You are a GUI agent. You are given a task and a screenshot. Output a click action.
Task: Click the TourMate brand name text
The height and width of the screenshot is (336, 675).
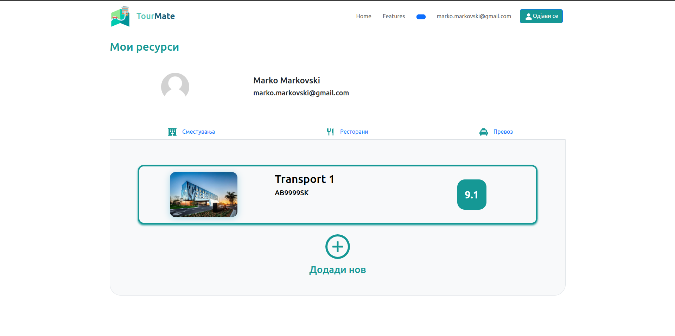click(x=155, y=16)
